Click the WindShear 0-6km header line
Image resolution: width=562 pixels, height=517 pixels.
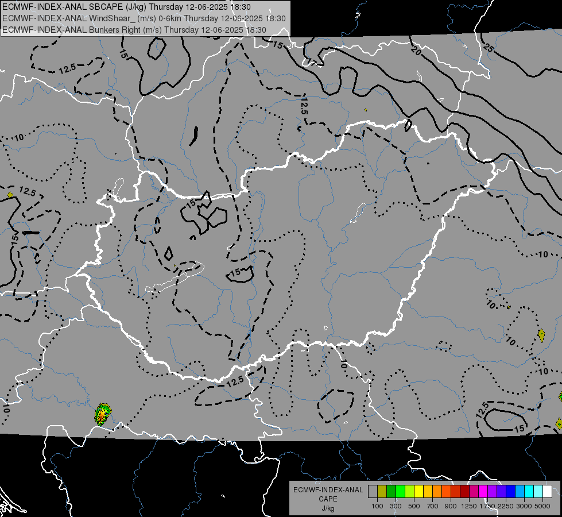pyautogui.click(x=144, y=18)
